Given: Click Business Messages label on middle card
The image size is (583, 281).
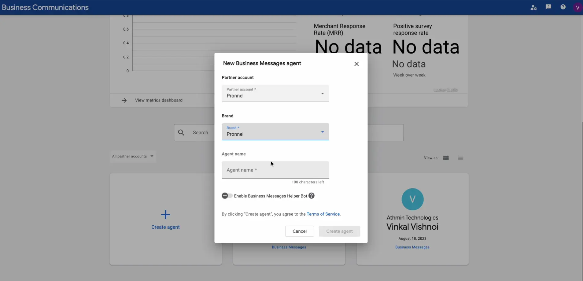Looking at the screenshot, I should [x=289, y=247].
